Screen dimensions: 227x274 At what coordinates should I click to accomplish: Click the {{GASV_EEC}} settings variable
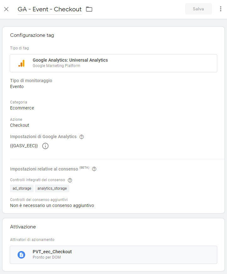[x=24, y=146]
